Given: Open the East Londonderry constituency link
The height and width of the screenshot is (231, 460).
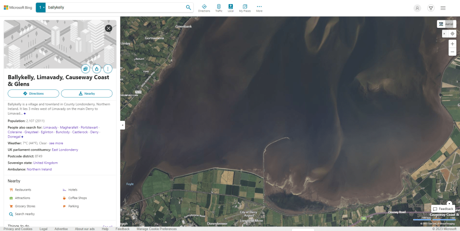Looking at the screenshot, I should point(65,150).
